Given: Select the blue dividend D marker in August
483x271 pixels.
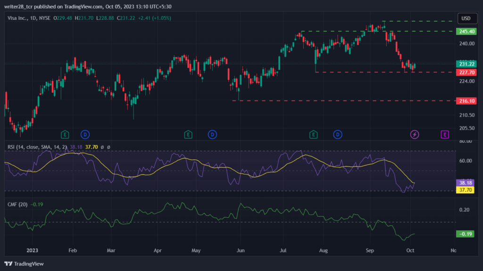Looking at the screenshot, I should [338, 135].
